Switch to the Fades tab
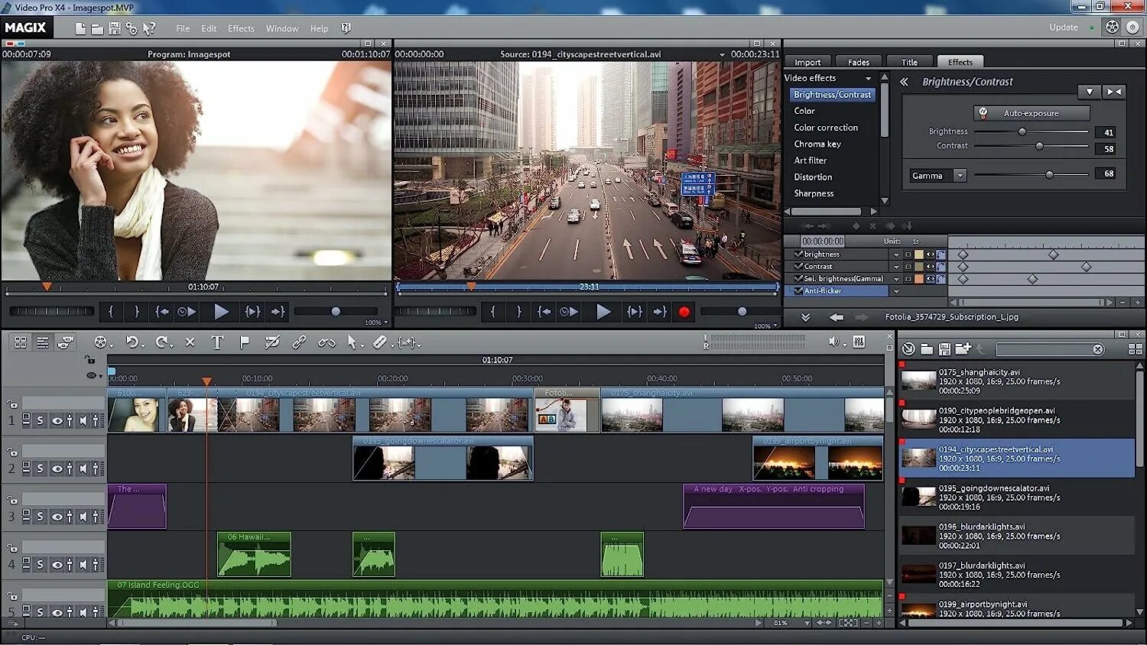Viewport: 1147px width, 645px height. 858,62
